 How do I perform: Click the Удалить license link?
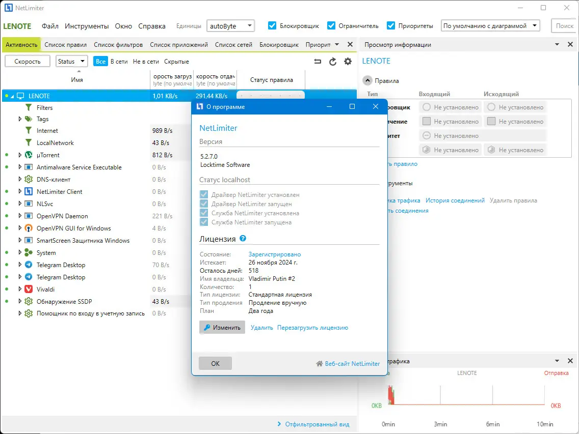click(262, 328)
